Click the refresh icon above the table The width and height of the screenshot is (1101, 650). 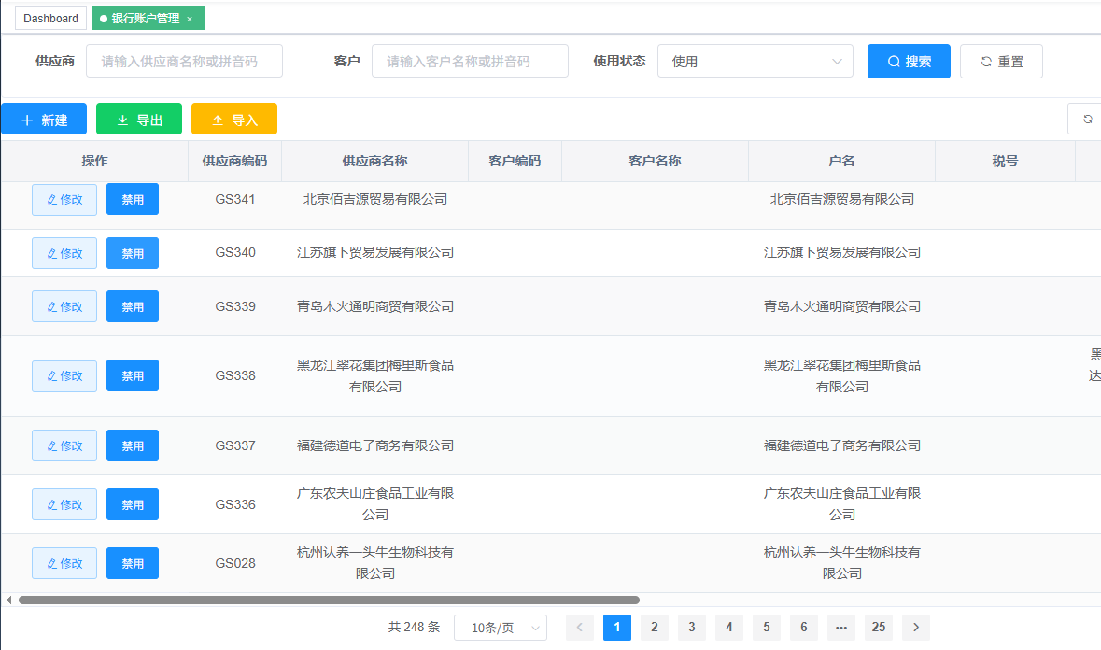1087,119
